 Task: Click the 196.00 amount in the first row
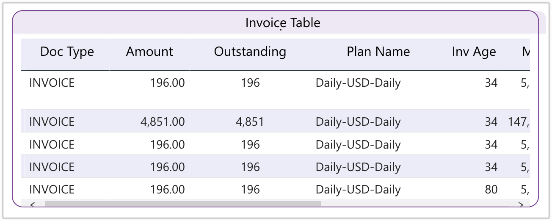tap(168, 83)
